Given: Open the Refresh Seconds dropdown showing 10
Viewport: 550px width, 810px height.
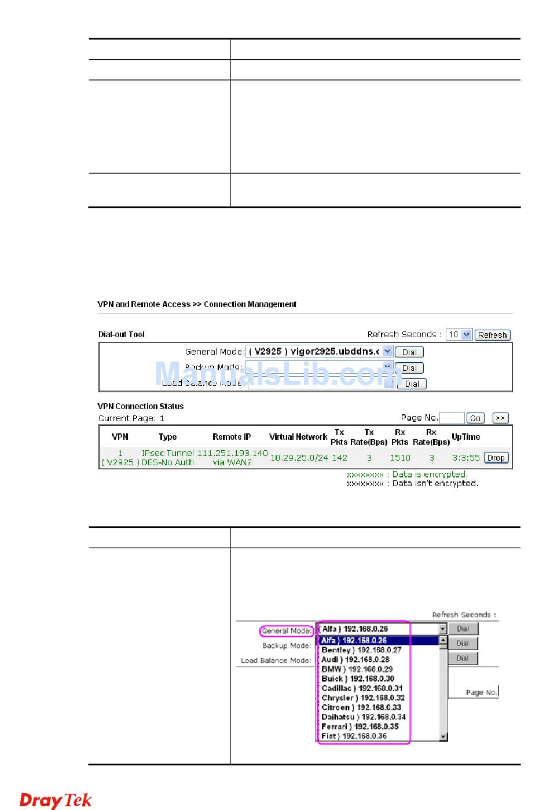Looking at the screenshot, I should click(x=459, y=335).
